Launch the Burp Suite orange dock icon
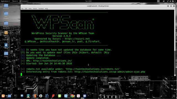177x99 pixels. point(35,96)
